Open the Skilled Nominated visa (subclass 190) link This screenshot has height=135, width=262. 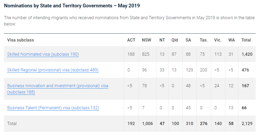click(x=43, y=54)
